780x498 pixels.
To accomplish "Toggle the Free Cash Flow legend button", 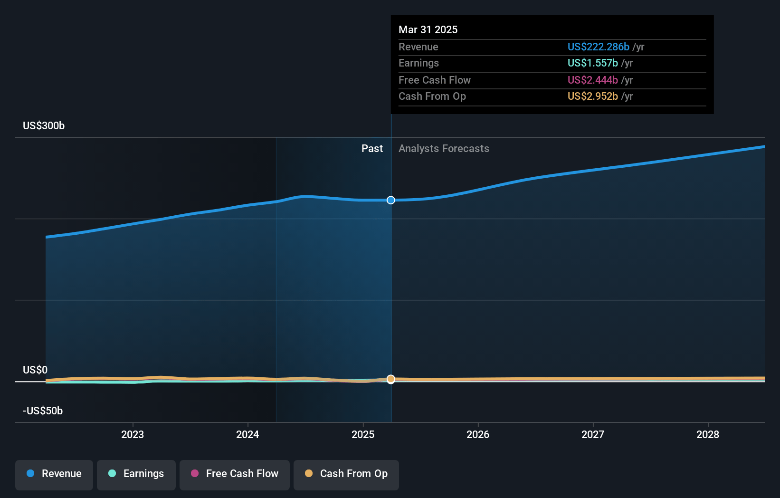I will click(235, 475).
